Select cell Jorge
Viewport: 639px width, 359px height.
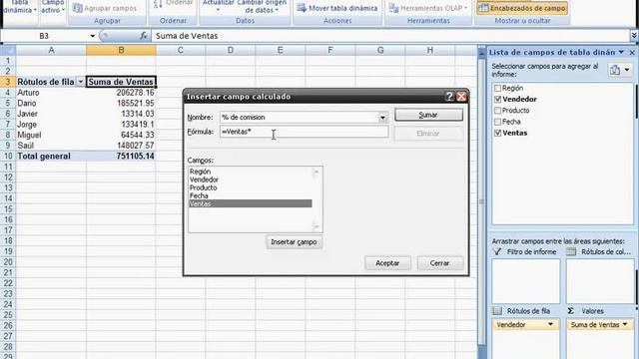point(51,124)
